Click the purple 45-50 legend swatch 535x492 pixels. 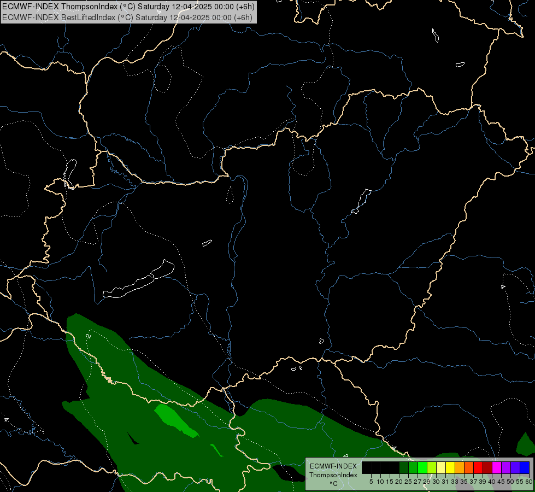click(506, 467)
